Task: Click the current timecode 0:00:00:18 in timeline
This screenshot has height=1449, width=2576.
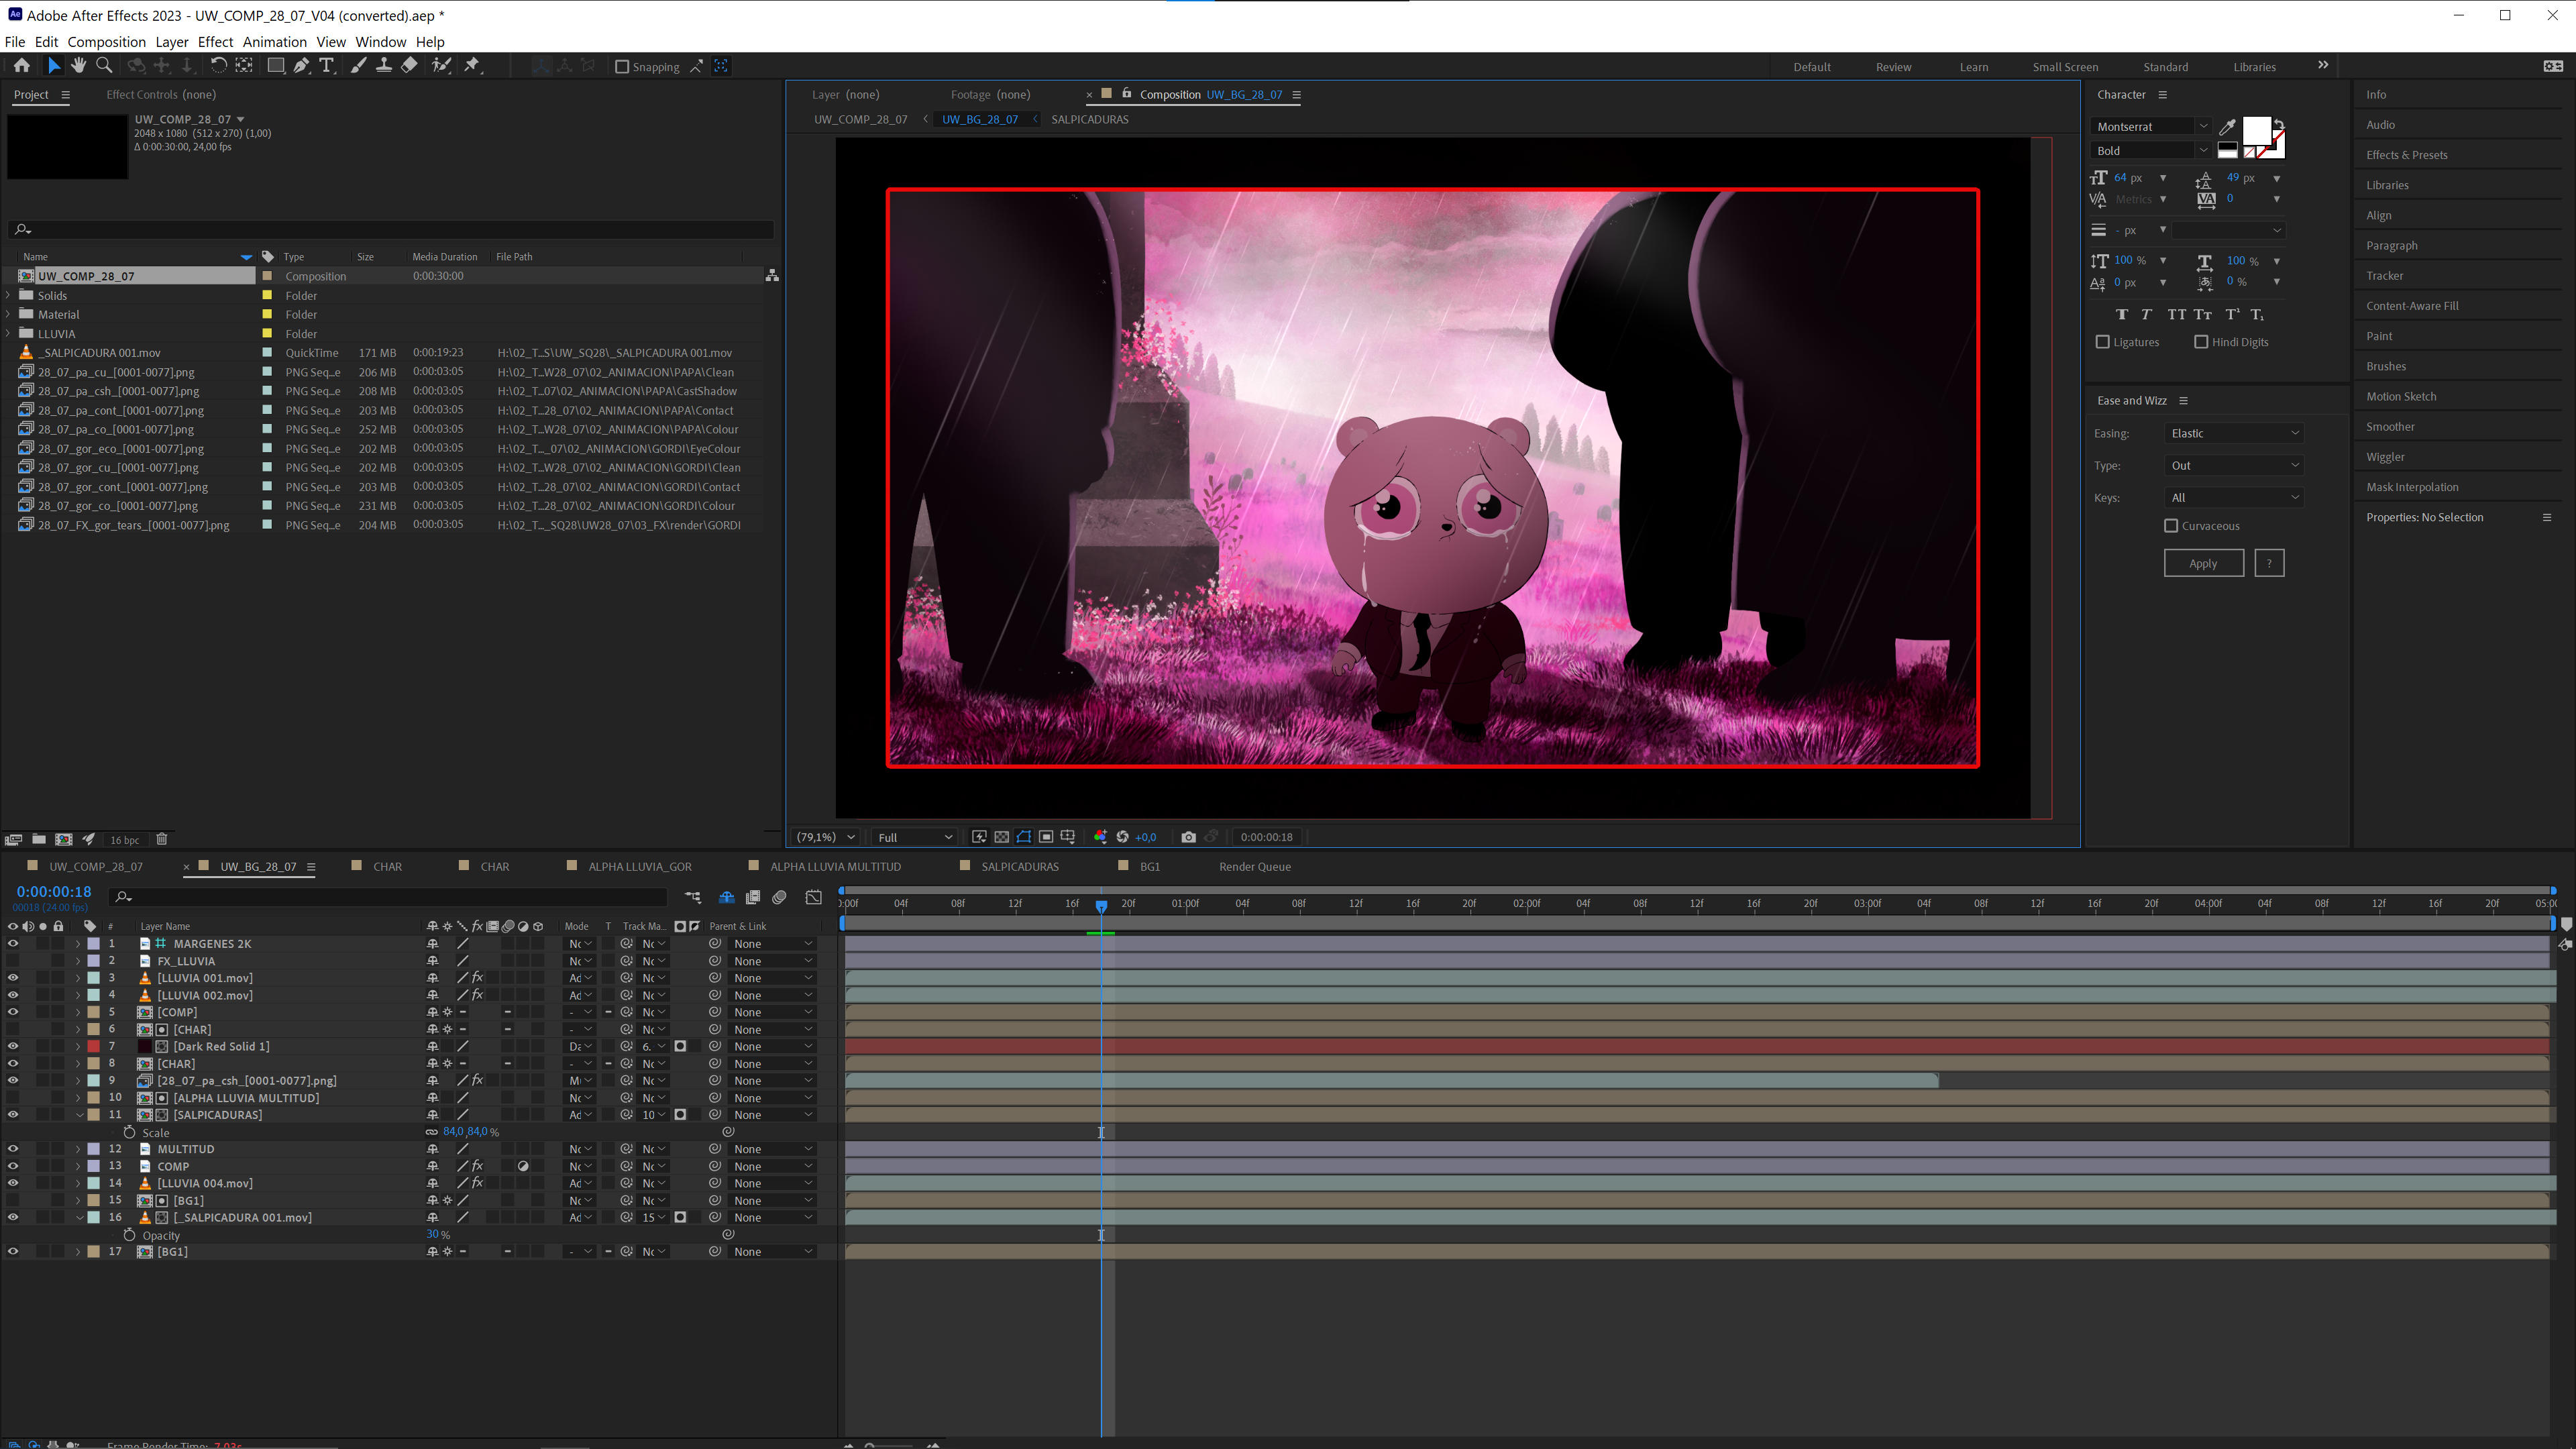Action: coord(54,892)
